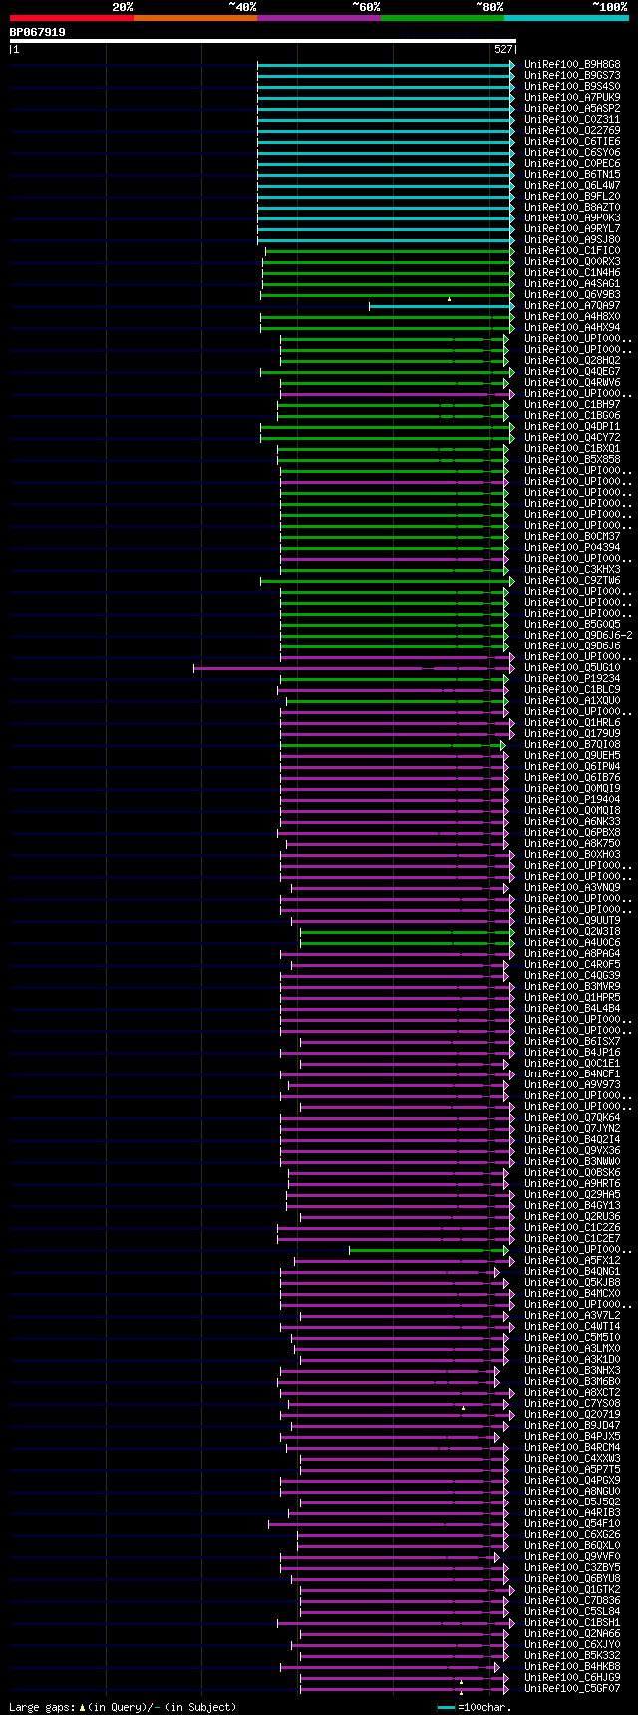Viewport: 638px width, 1715px height.
Task: Click the green ~80% identity legend bar
Action: 443,18
